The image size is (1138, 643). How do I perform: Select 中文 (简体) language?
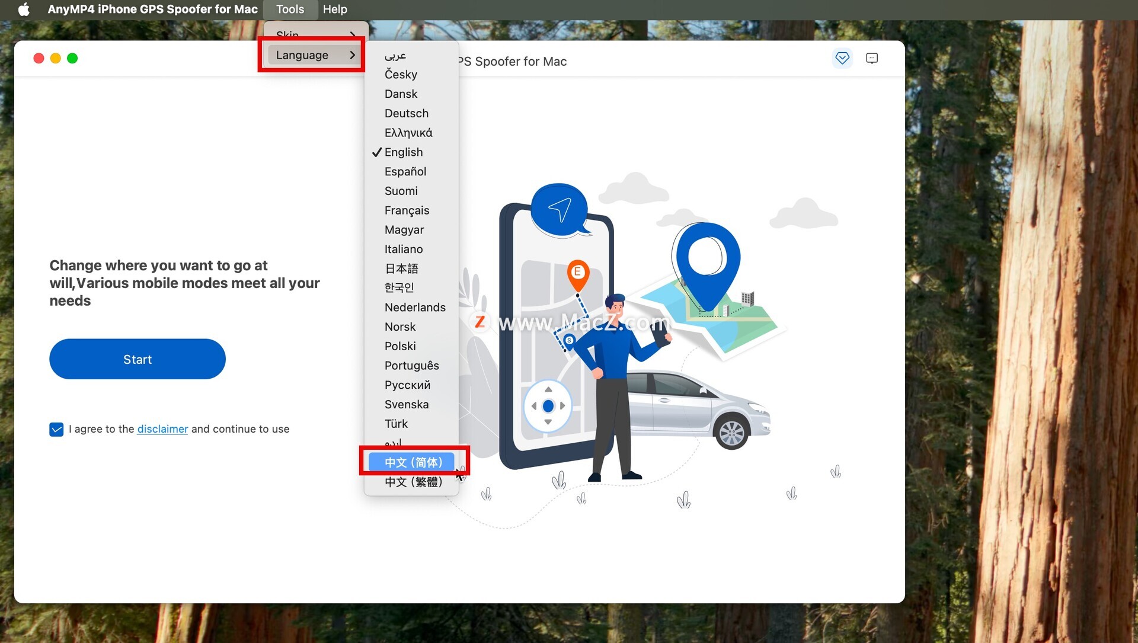click(x=411, y=462)
